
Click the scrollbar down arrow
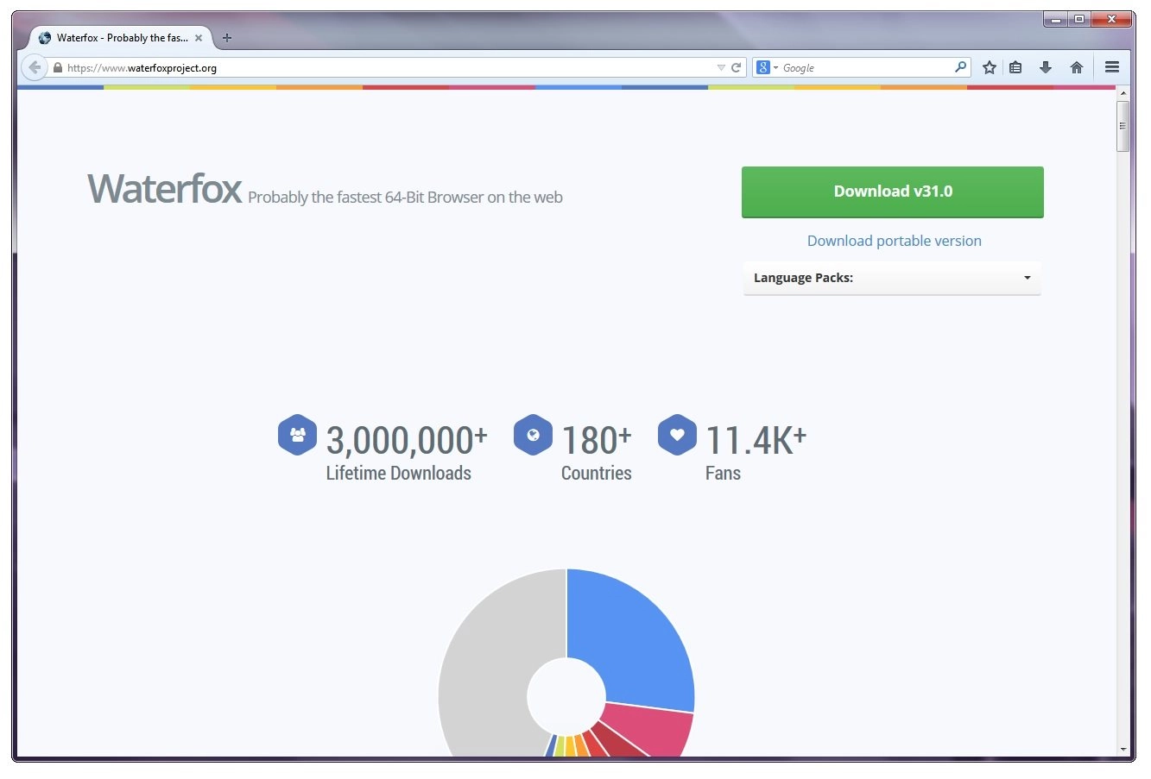point(1123,750)
